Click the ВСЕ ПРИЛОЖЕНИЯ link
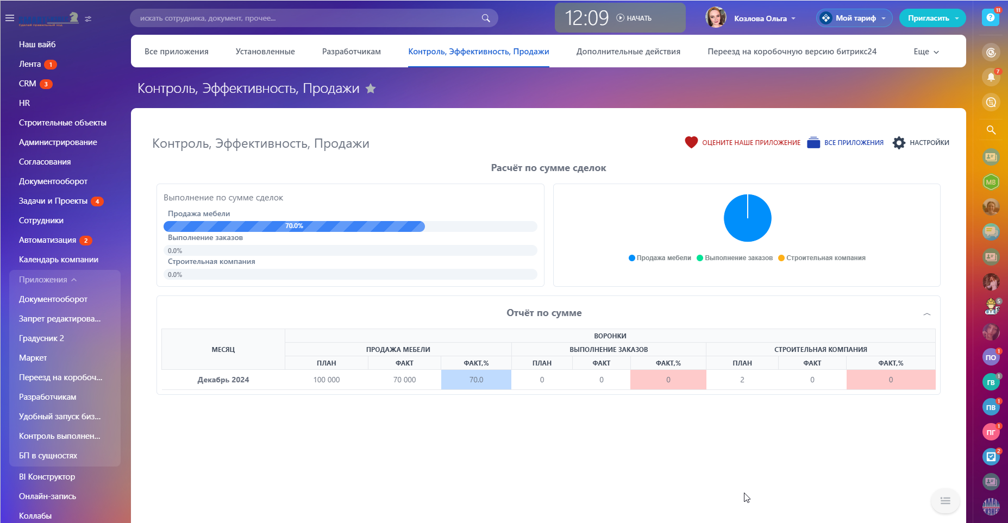Screen dimensions: 1008x523 853,143
